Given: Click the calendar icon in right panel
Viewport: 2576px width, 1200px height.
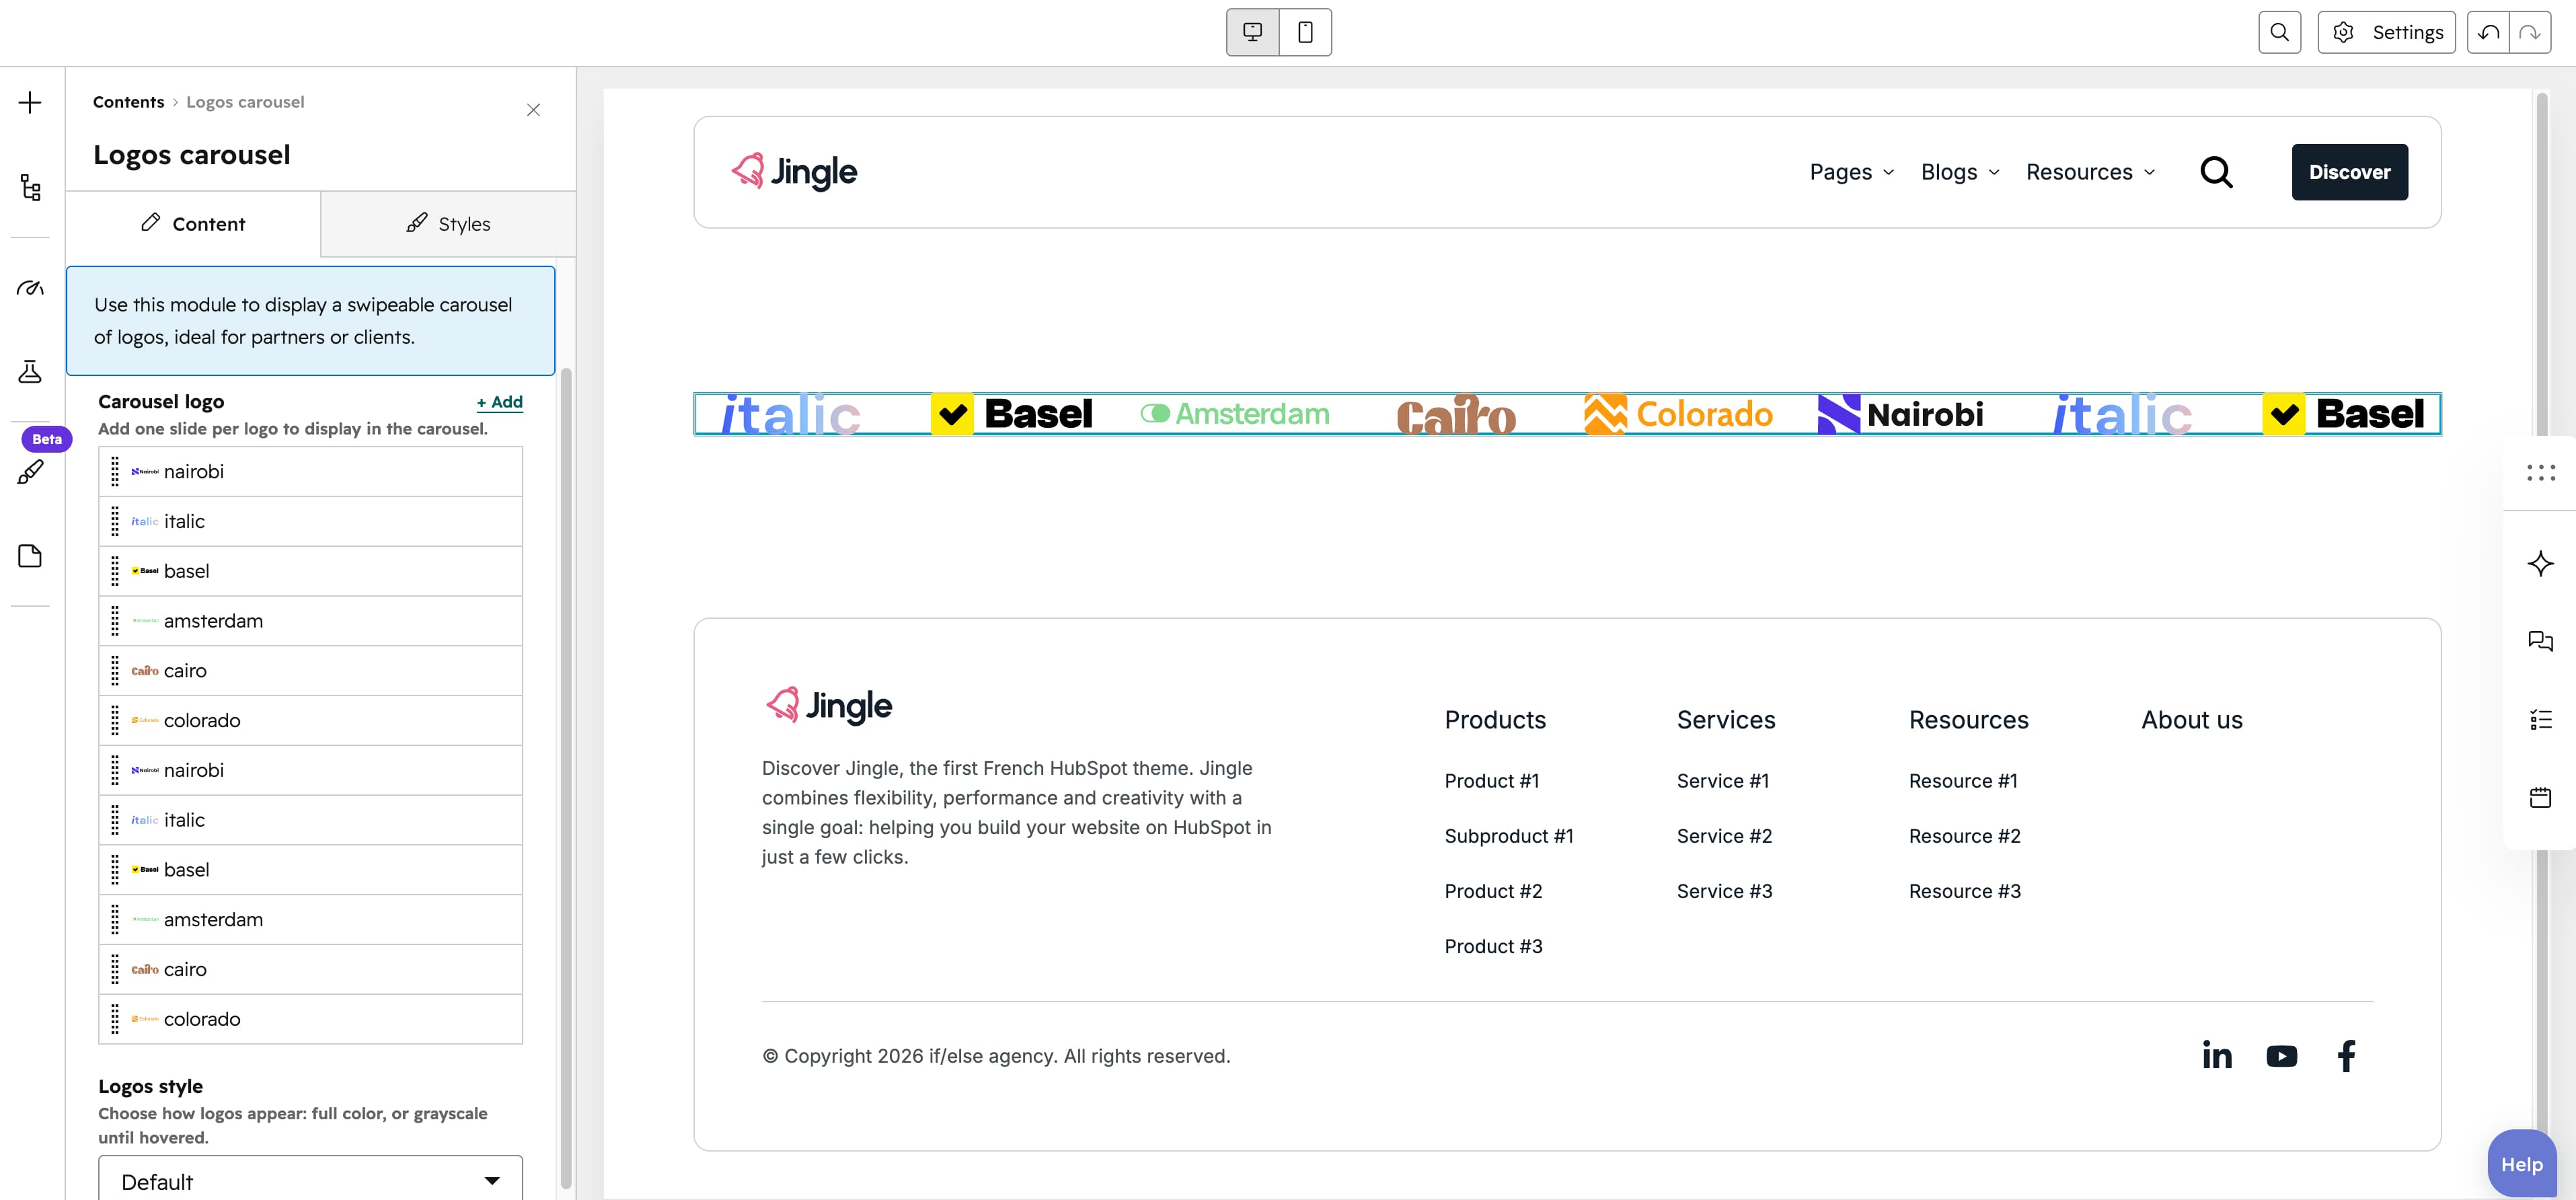Looking at the screenshot, I should coord(2540,797).
